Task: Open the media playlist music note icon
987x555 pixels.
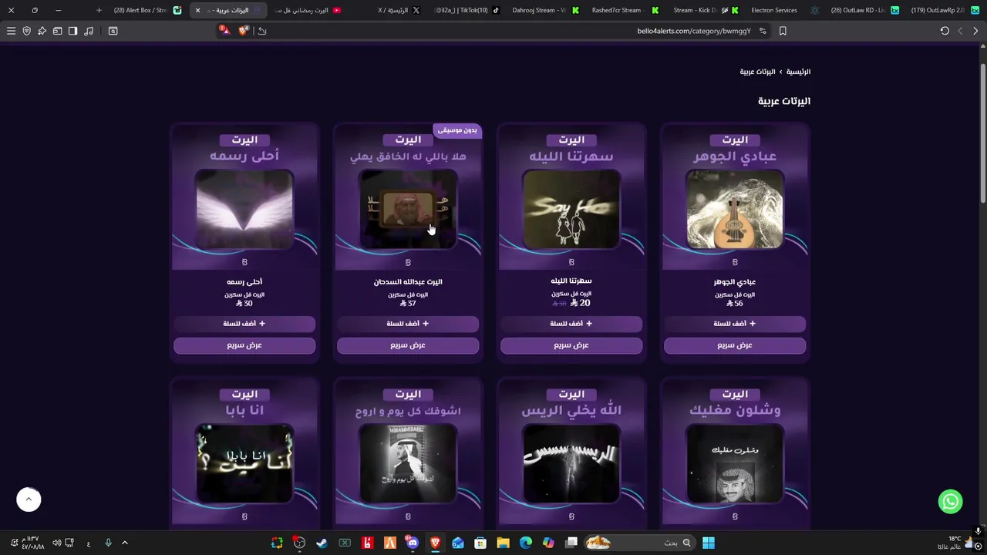Action: (89, 31)
